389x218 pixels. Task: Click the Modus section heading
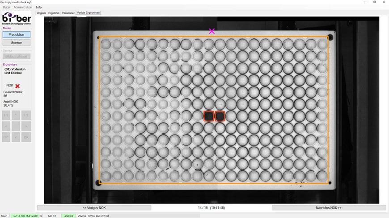coord(7,28)
